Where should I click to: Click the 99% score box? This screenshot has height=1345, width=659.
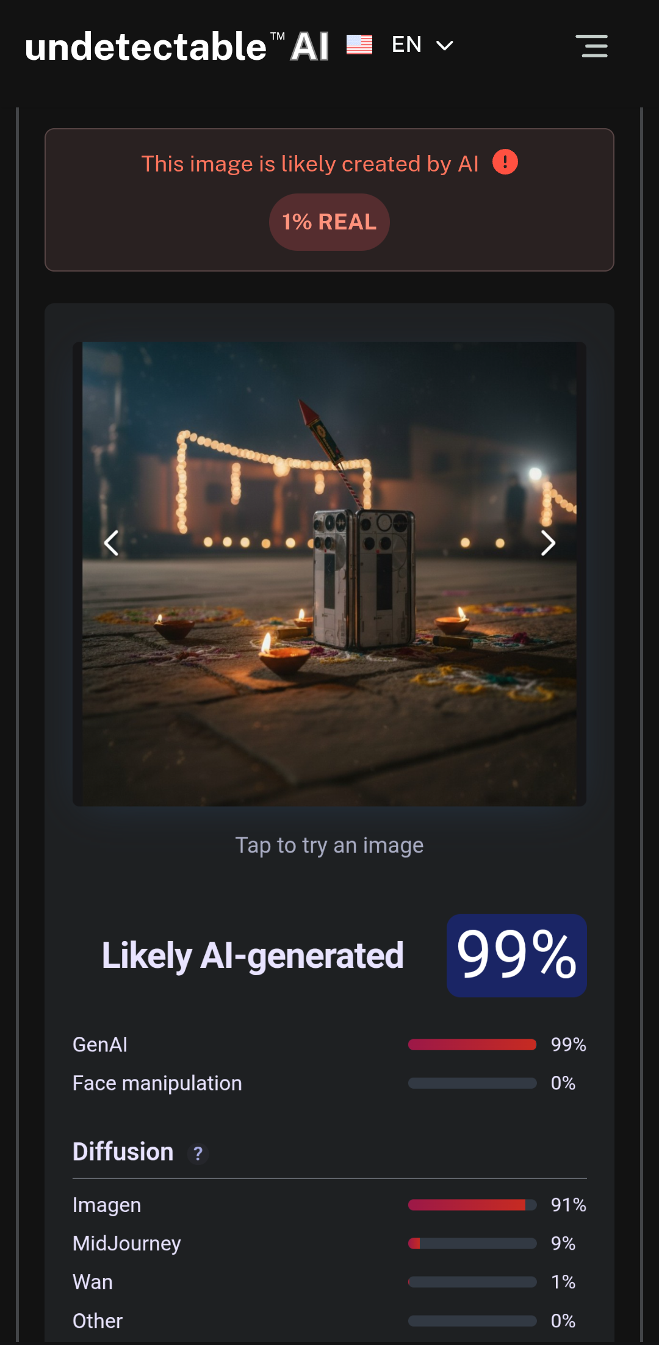point(516,956)
